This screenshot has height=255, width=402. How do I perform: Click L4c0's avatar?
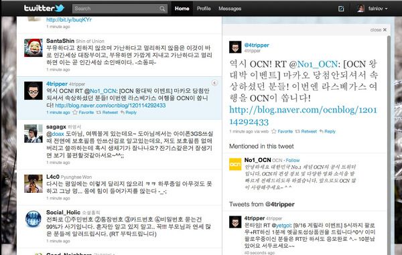point(33,183)
